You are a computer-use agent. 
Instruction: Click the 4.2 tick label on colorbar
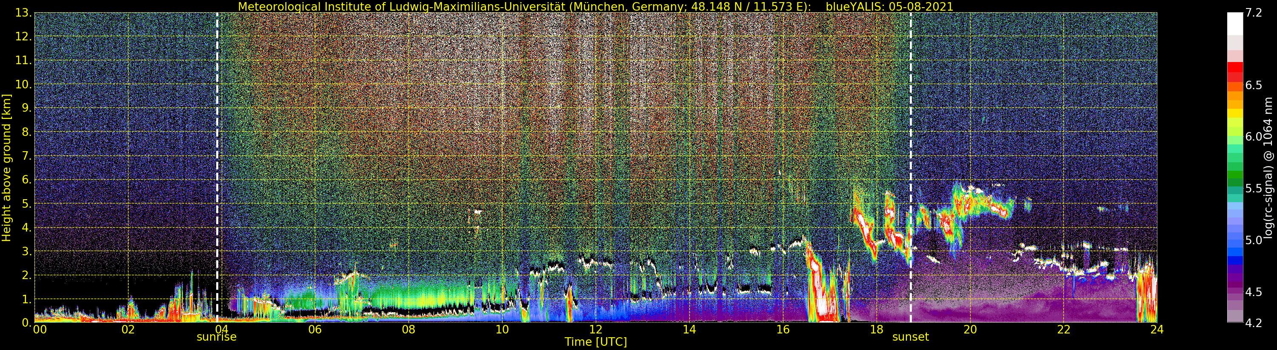(1253, 323)
